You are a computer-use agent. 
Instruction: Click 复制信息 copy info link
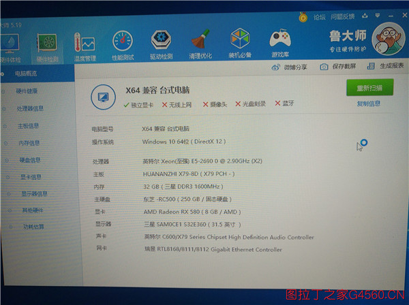point(368,103)
